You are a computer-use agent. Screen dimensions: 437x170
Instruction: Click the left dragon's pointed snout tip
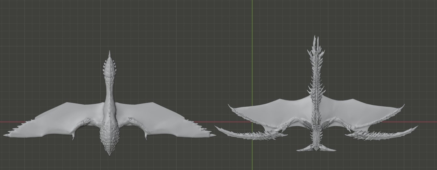110,53
